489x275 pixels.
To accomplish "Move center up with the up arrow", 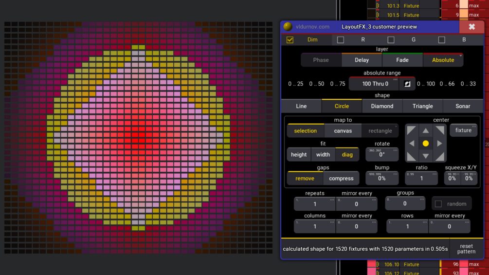I will pyautogui.click(x=426, y=130).
